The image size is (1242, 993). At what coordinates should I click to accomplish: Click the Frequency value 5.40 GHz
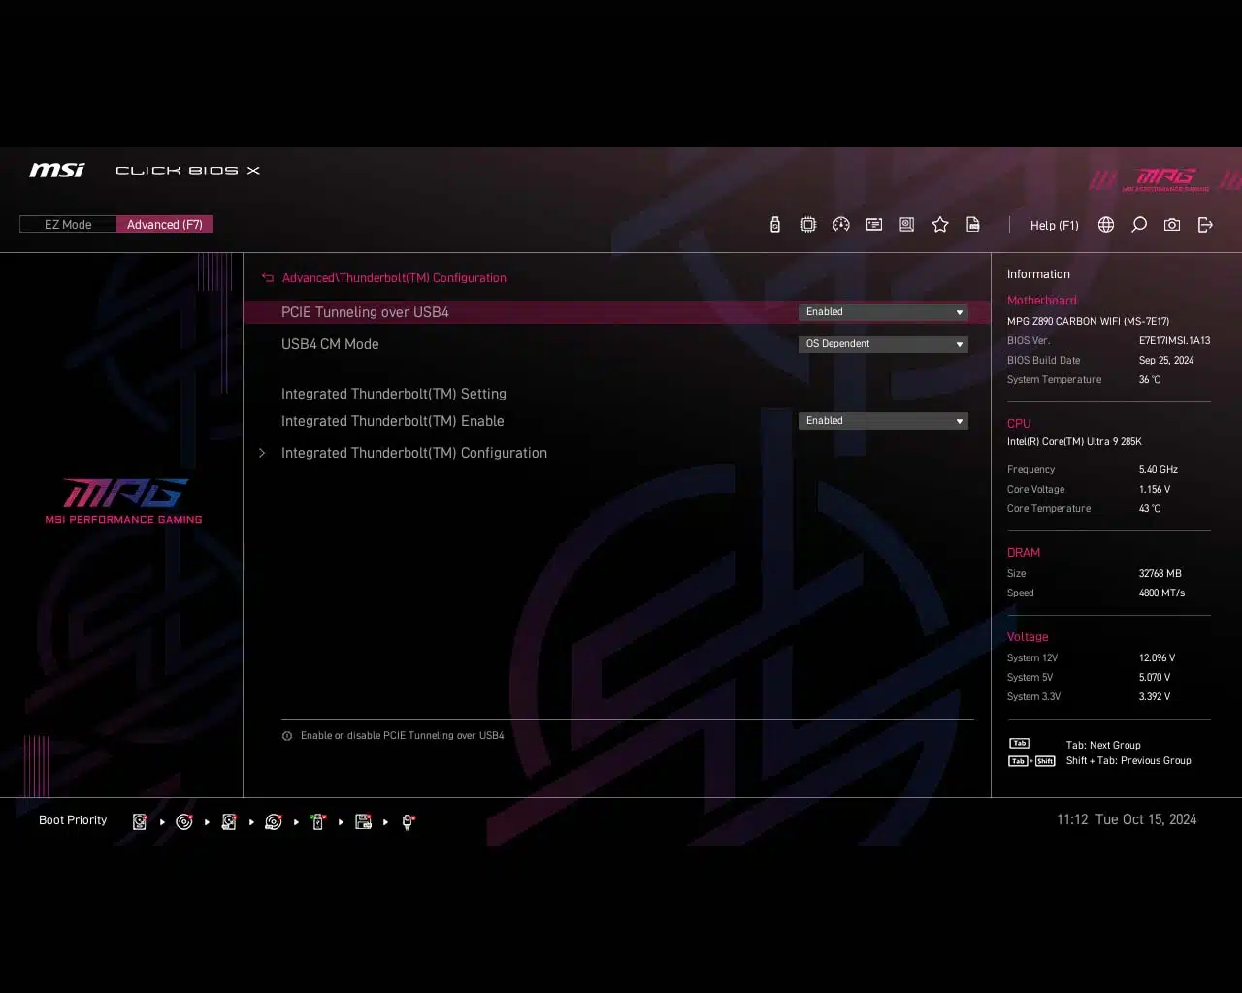pos(1159,470)
